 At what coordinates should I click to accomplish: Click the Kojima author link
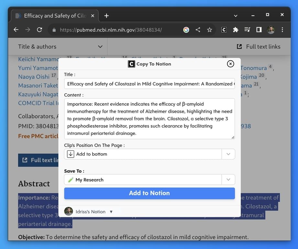click(248, 77)
